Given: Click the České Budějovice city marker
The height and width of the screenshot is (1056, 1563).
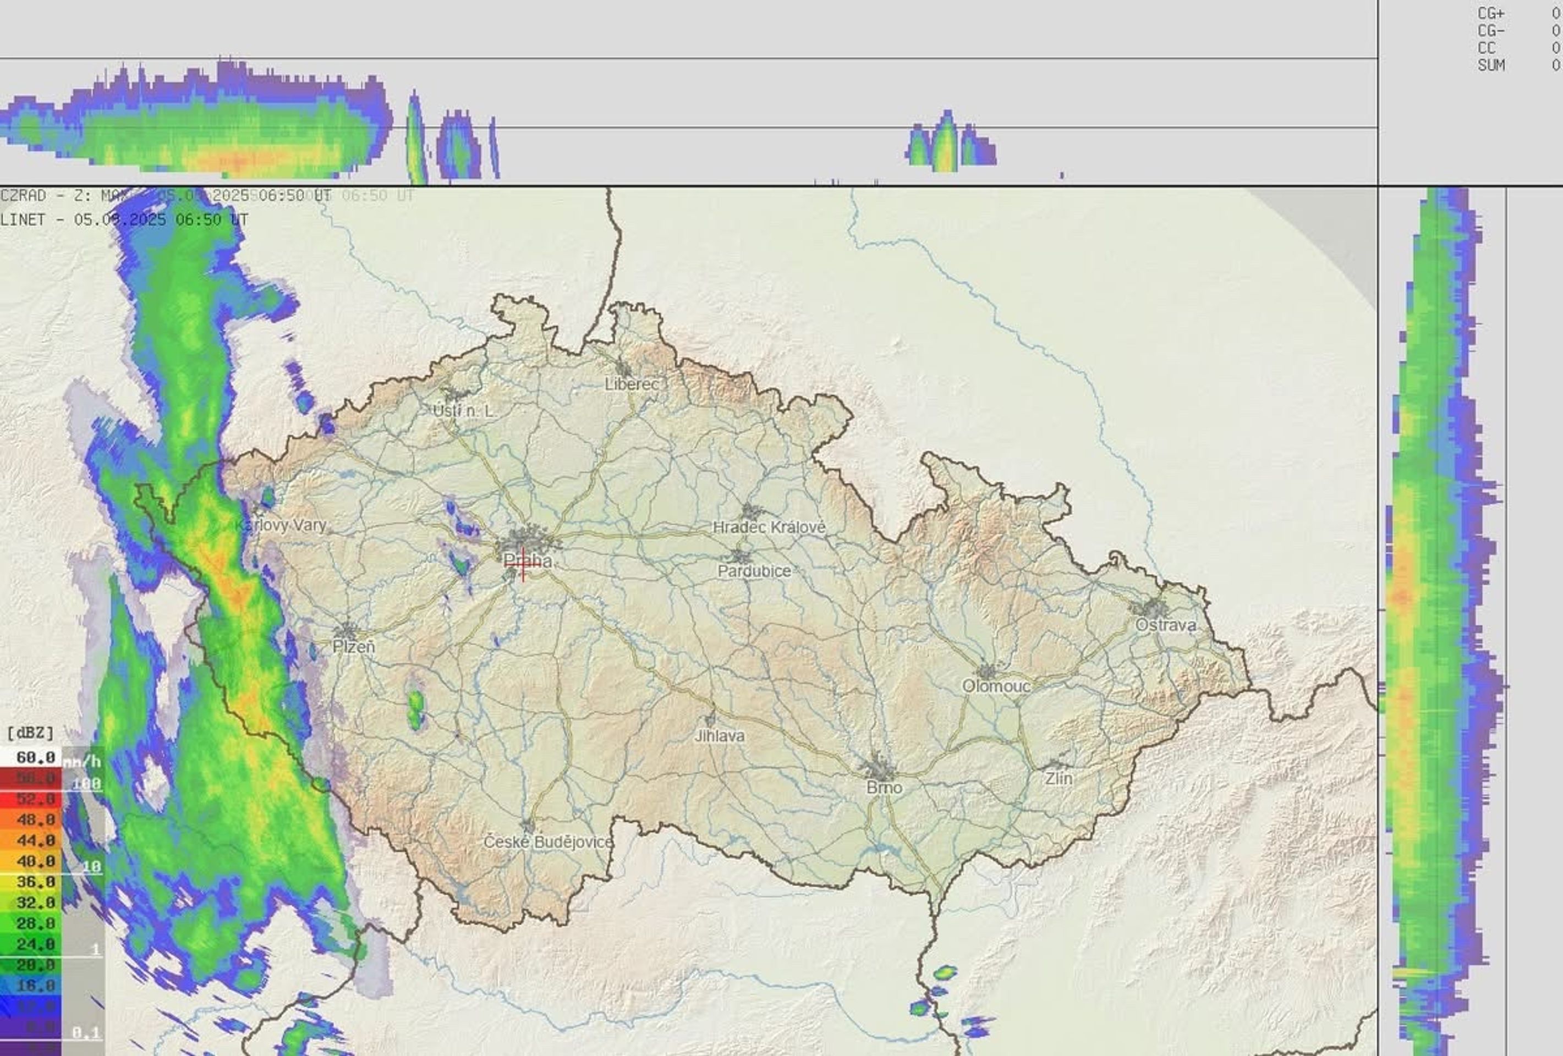Looking at the screenshot, I should point(527,826).
